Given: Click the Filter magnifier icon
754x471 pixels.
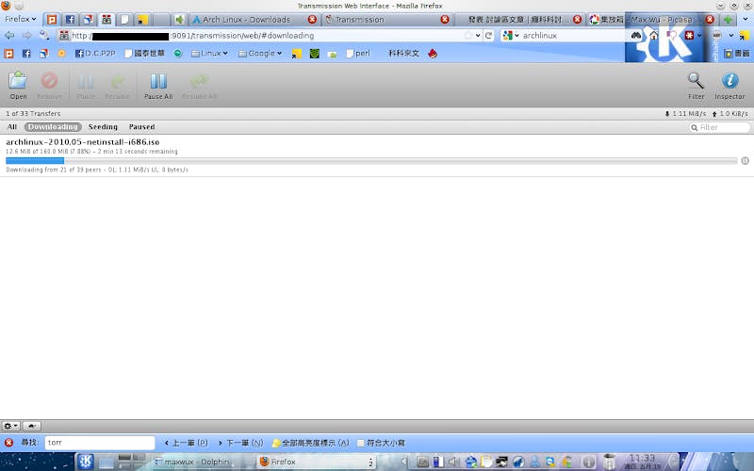Looking at the screenshot, I should pyautogui.click(x=696, y=85).
